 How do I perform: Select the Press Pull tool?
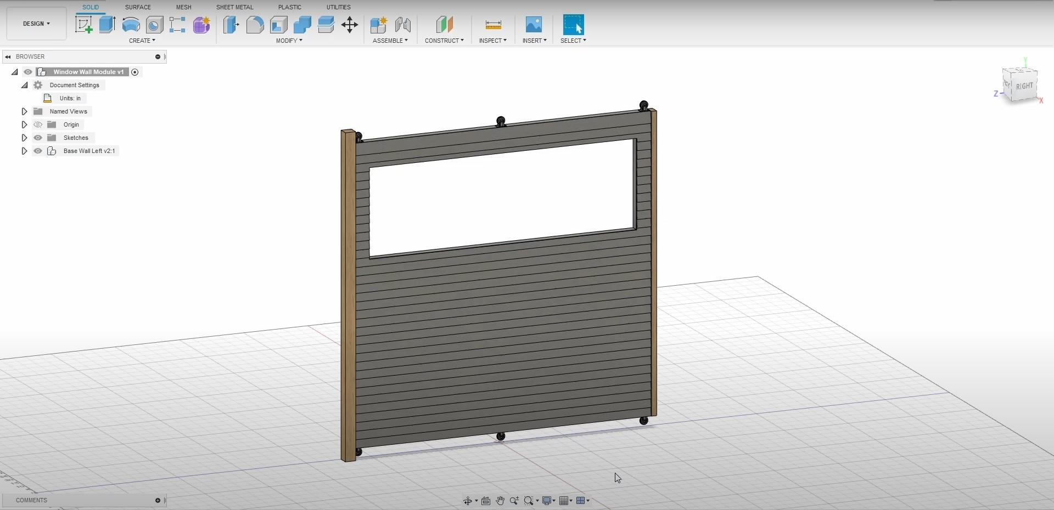pos(231,25)
